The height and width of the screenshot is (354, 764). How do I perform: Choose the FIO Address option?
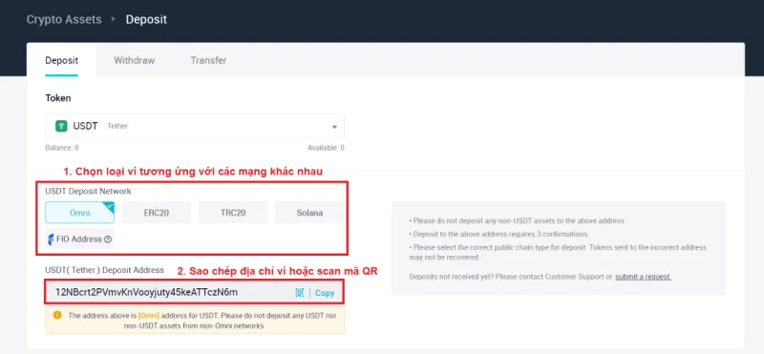[x=80, y=239]
